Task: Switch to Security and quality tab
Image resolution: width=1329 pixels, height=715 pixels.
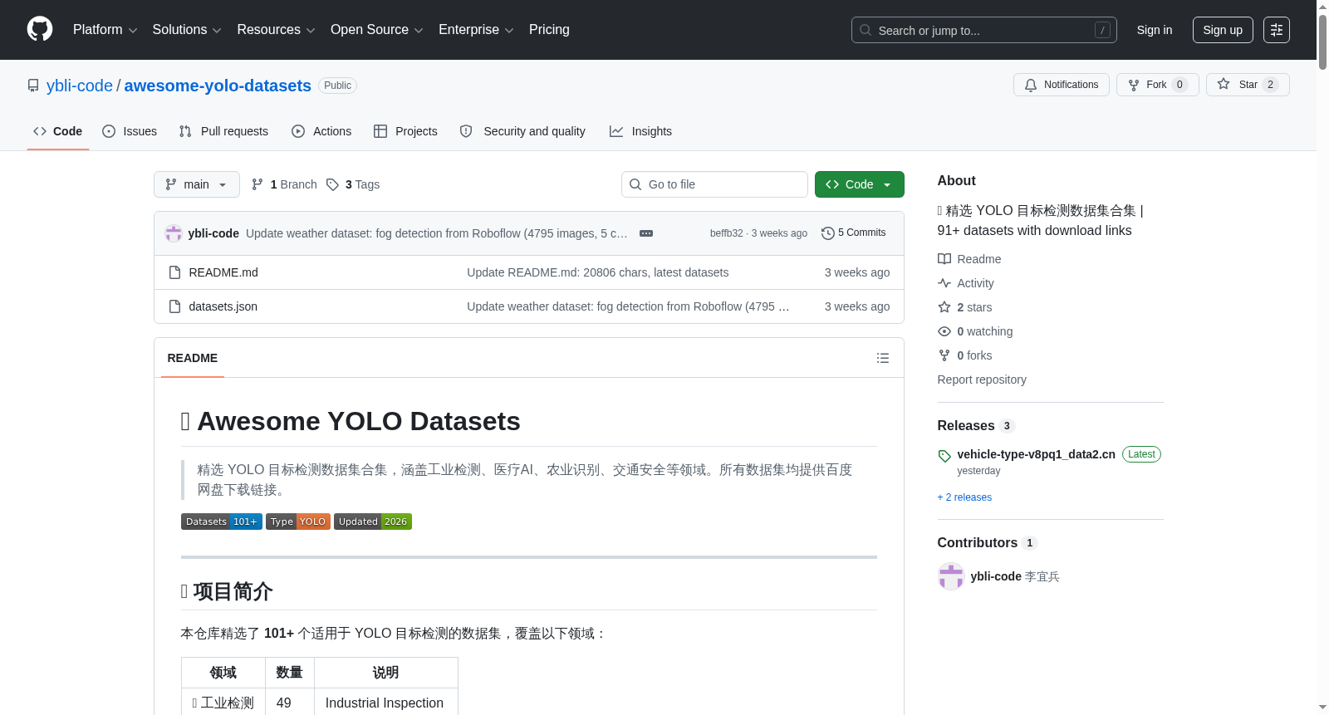Action: [x=522, y=131]
